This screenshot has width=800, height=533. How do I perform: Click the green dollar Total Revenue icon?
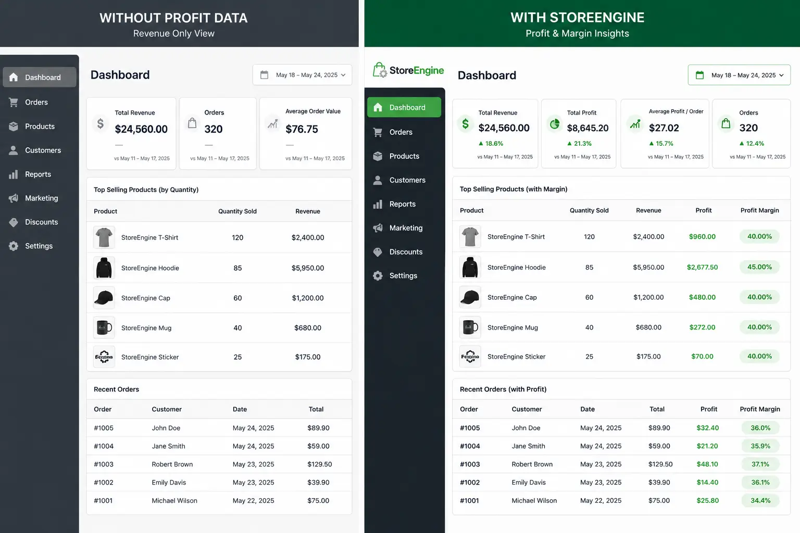(465, 124)
